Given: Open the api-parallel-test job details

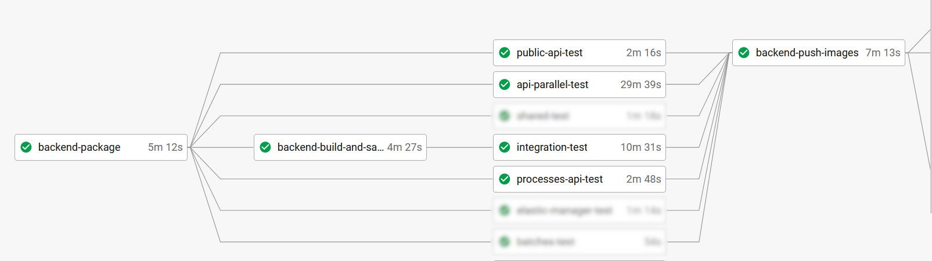Looking at the screenshot, I should 552,85.
